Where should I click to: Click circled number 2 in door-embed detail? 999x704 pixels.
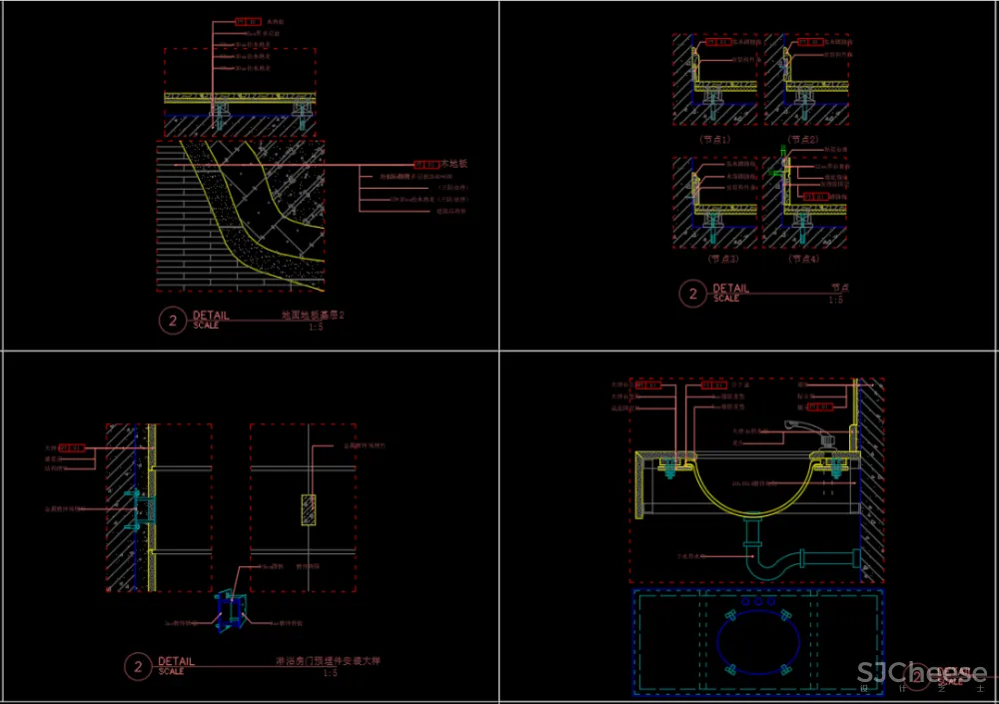pos(137,666)
